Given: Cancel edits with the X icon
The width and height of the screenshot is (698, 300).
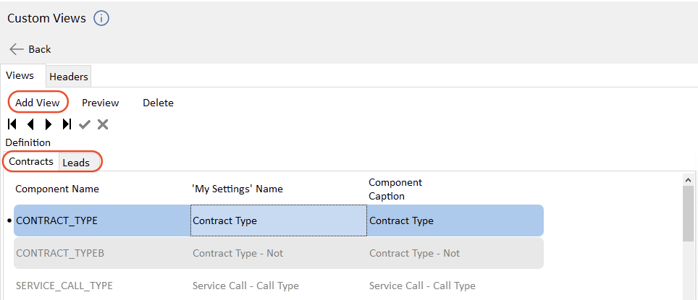Looking at the screenshot, I should pyautogui.click(x=103, y=124).
